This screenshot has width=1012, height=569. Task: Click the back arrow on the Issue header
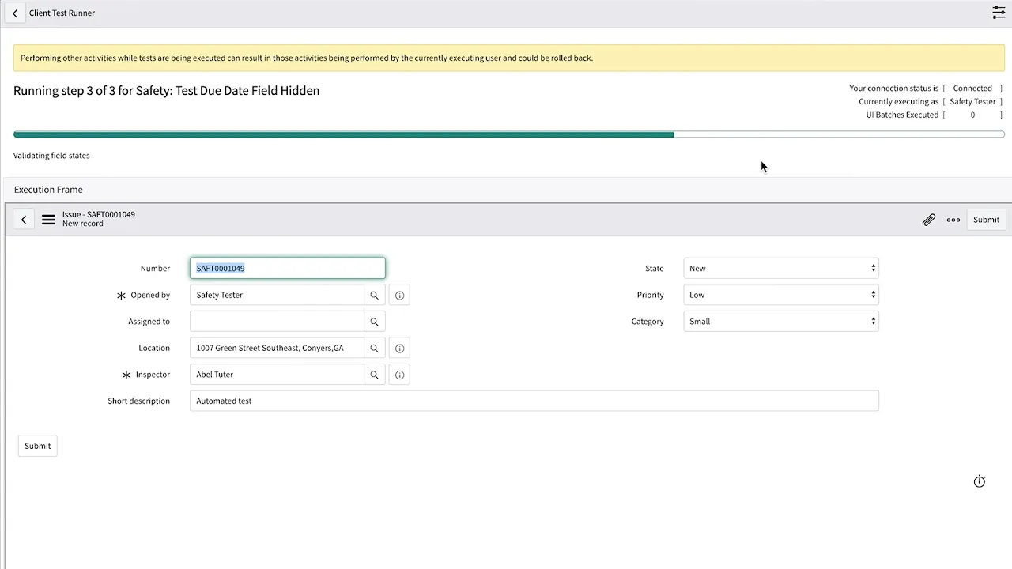coord(24,219)
